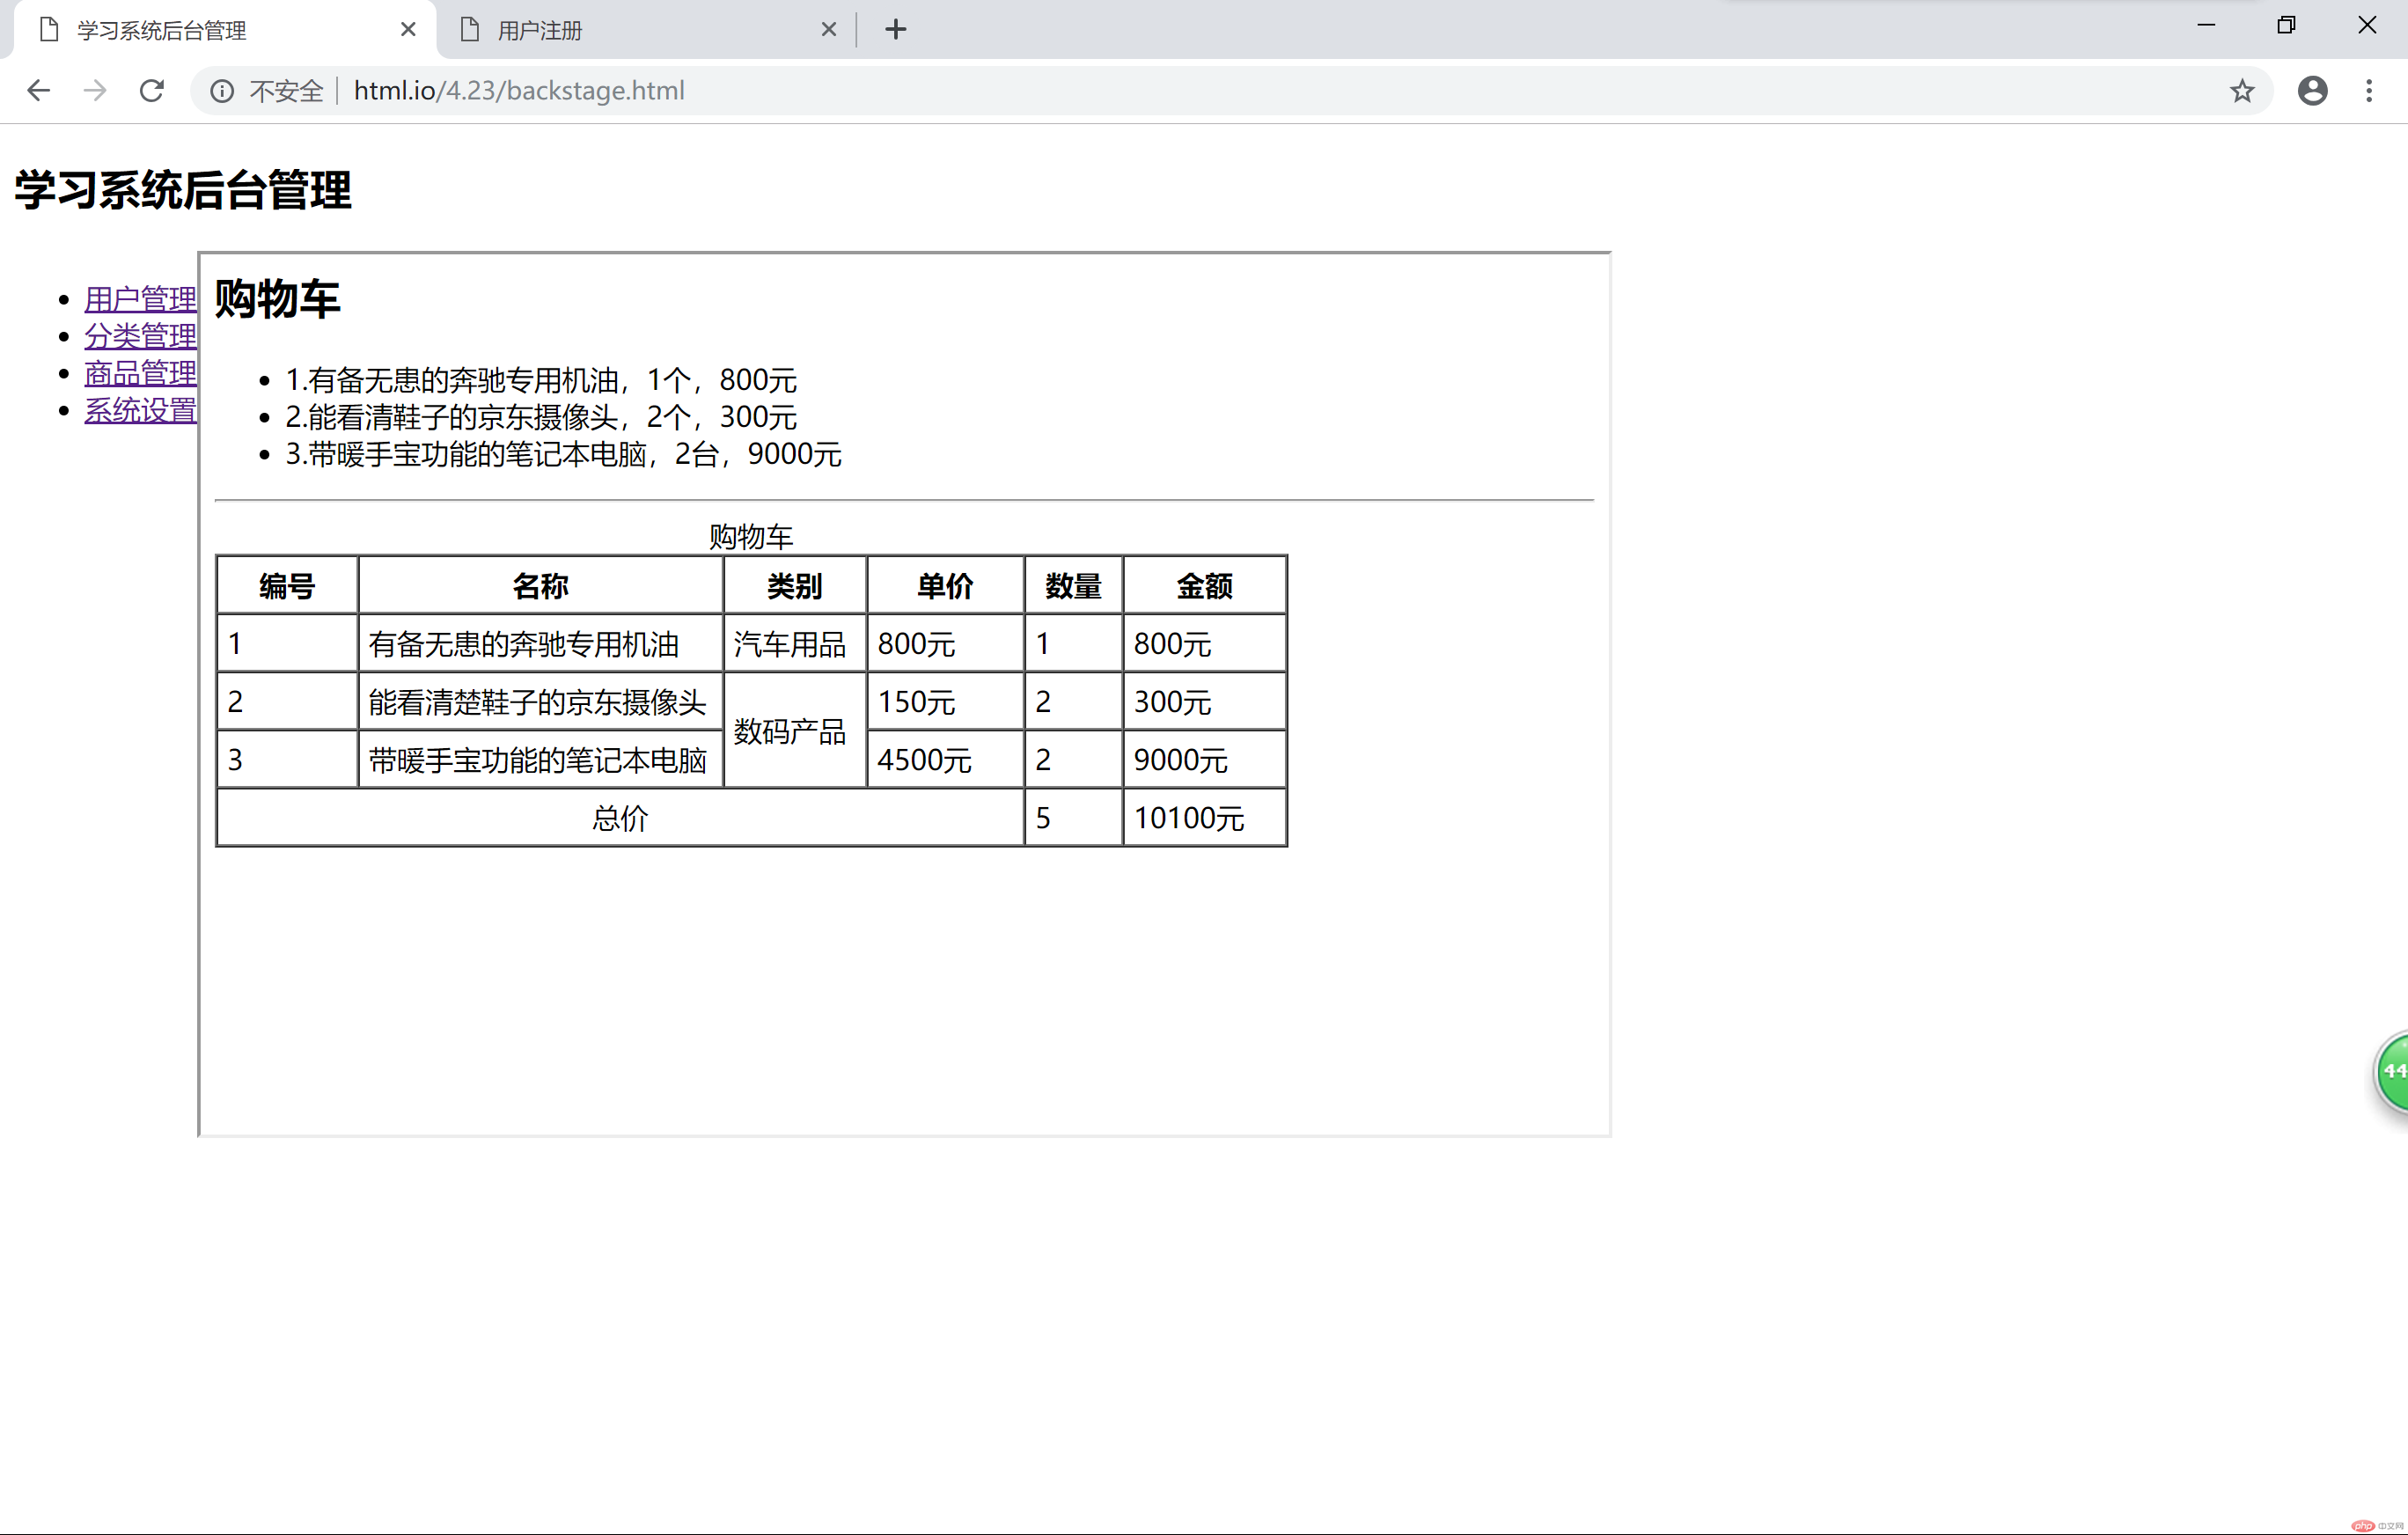The height and width of the screenshot is (1535, 2408).
Task: Click the table caption 购物车
Action: (x=751, y=537)
